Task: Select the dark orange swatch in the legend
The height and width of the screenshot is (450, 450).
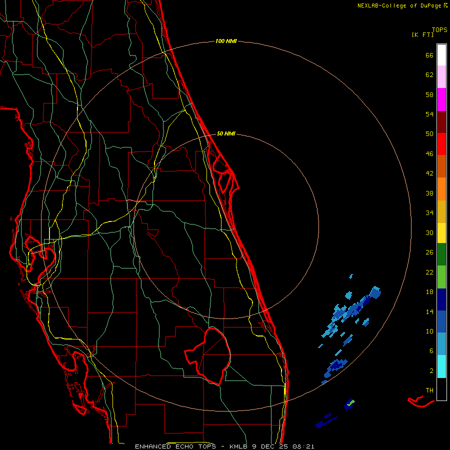Action: pos(441,166)
